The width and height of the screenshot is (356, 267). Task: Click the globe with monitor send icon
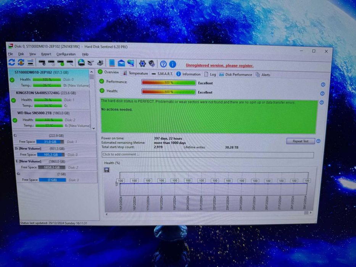point(131,63)
